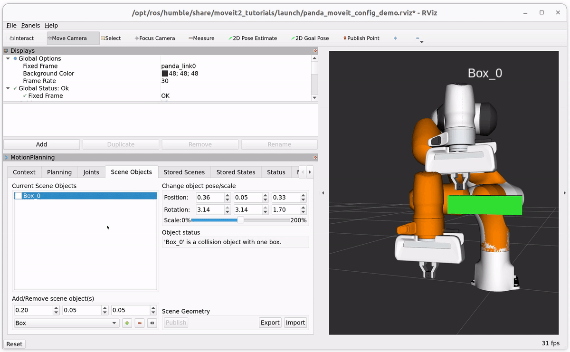Collapse the Global Options tree entry
Viewport: 570px width, 352px height.
click(7, 58)
